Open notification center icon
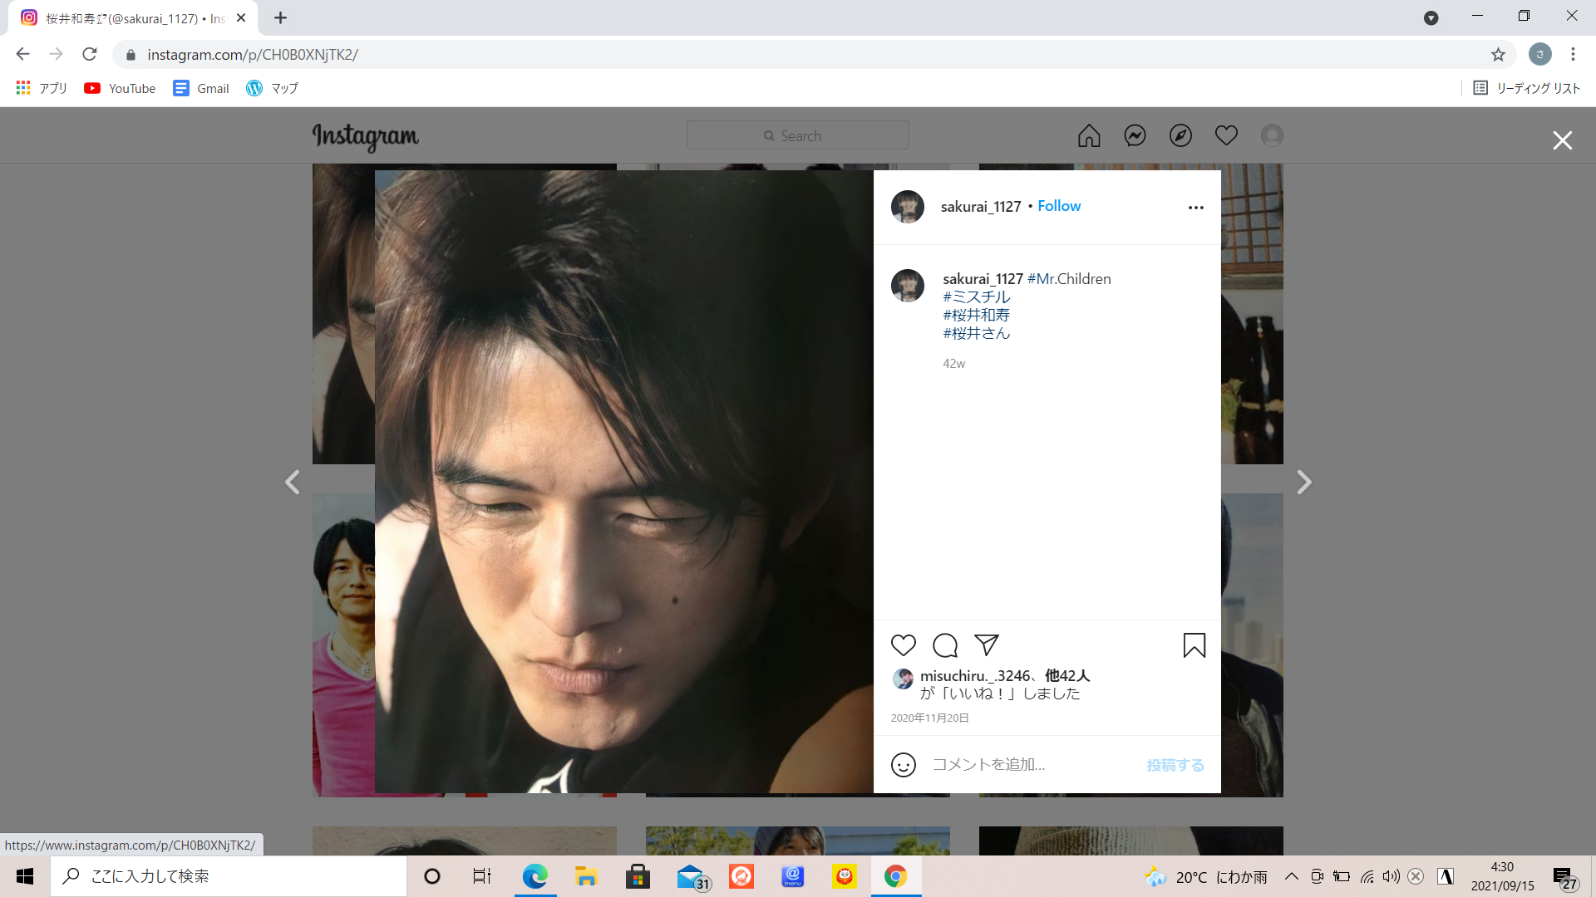This screenshot has height=897, width=1596. 1564,877
